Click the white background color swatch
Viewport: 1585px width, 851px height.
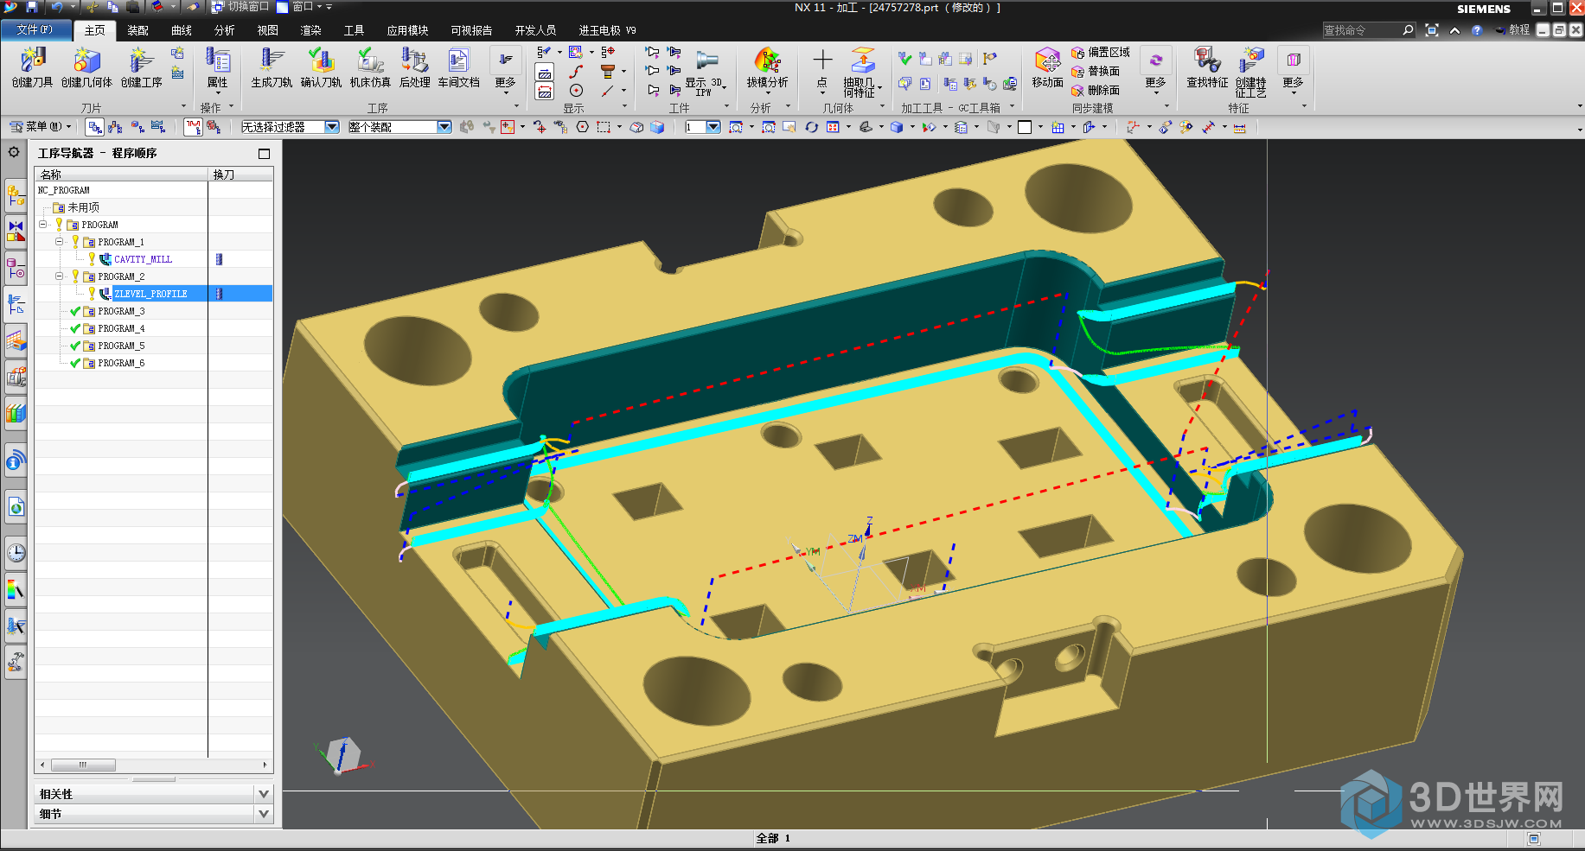tap(1025, 127)
